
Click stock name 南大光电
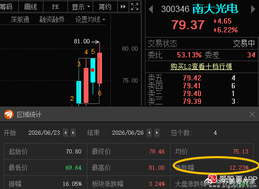(215, 9)
